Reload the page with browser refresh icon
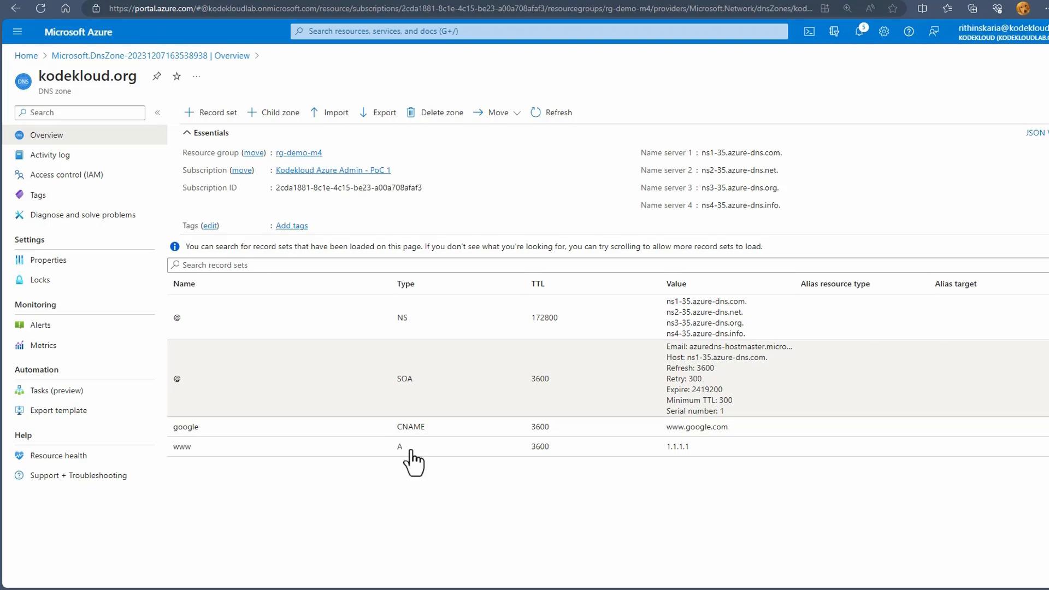This screenshot has width=1049, height=590. [x=40, y=8]
